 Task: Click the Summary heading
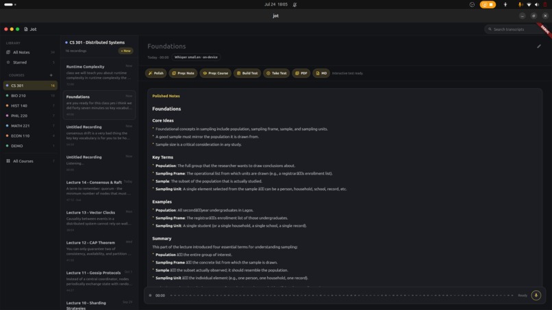[162, 239]
